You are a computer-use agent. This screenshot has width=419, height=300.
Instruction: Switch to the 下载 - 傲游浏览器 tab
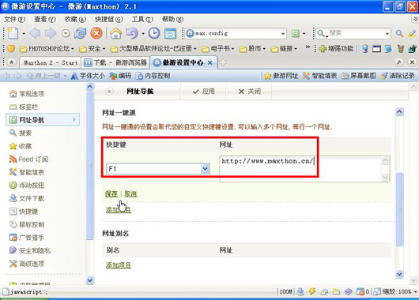pyautogui.click(x=115, y=63)
